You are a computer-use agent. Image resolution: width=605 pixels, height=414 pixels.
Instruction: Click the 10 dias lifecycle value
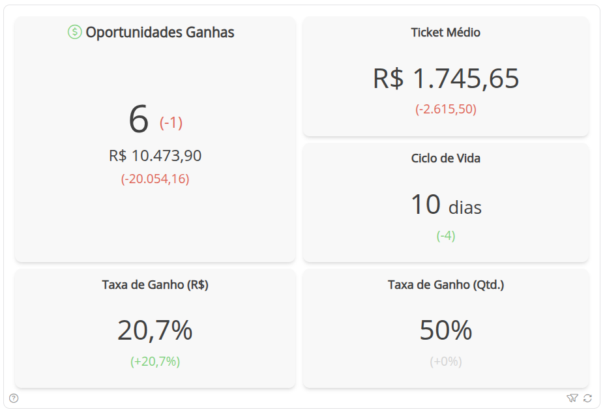[446, 205]
